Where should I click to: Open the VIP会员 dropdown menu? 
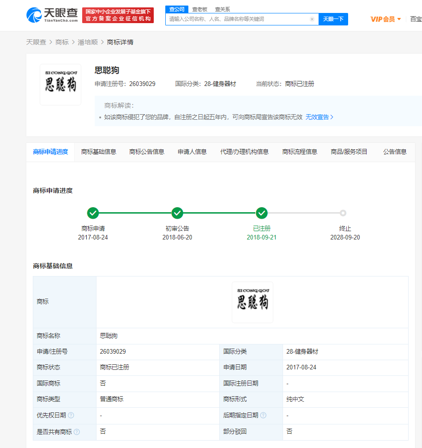click(386, 19)
